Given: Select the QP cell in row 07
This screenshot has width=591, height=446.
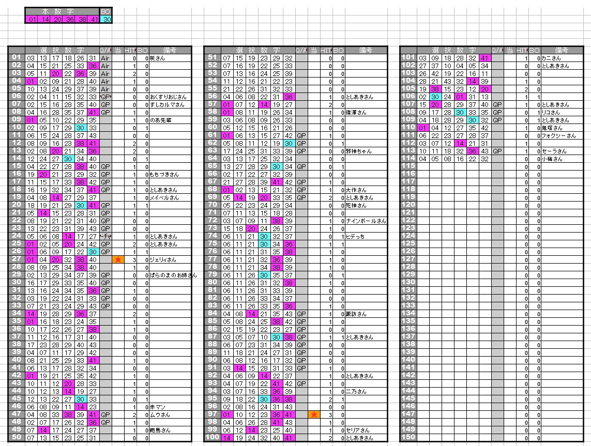Looking at the screenshot, I should click(x=105, y=105).
